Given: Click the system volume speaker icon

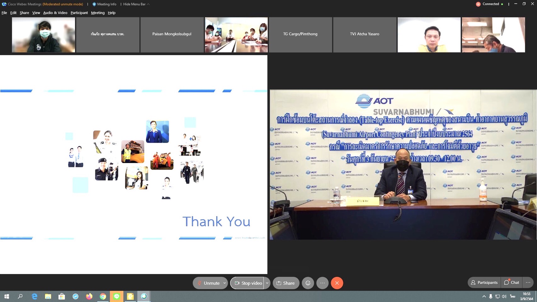Looking at the screenshot, I should [x=504, y=296].
